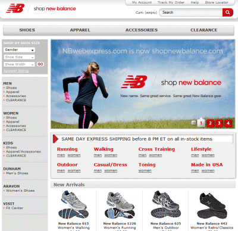The height and width of the screenshot is (231, 238).
Task: Open the ACCESSORIES main menu
Action: 142,30
